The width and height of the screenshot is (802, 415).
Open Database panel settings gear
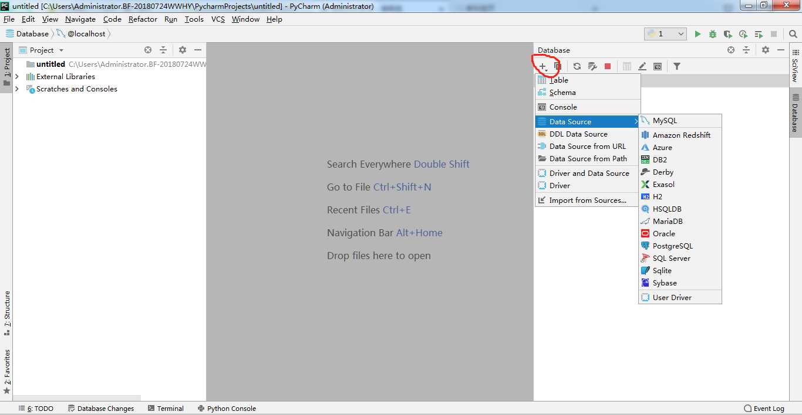tap(766, 50)
